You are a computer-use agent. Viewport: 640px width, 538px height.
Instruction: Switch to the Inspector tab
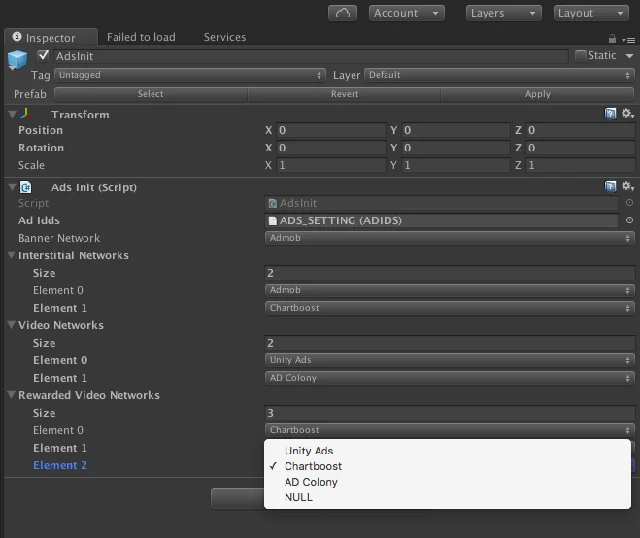(x=51, y=37)
